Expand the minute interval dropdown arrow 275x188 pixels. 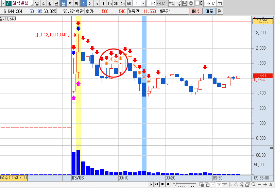143,3
